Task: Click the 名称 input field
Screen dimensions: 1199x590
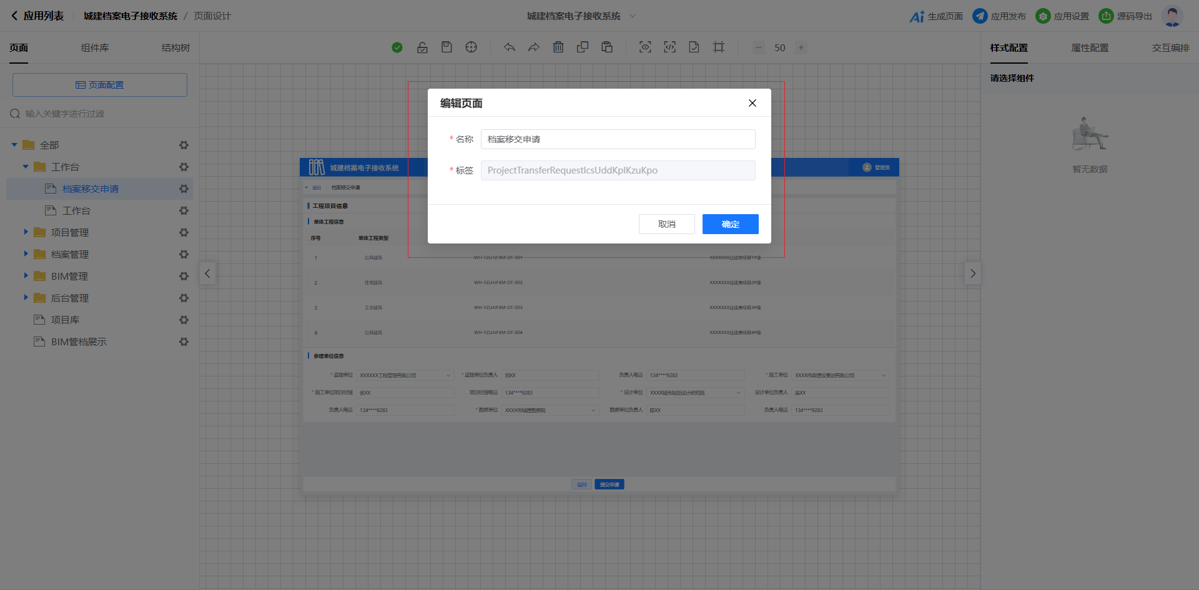Action: coord(618,139)
